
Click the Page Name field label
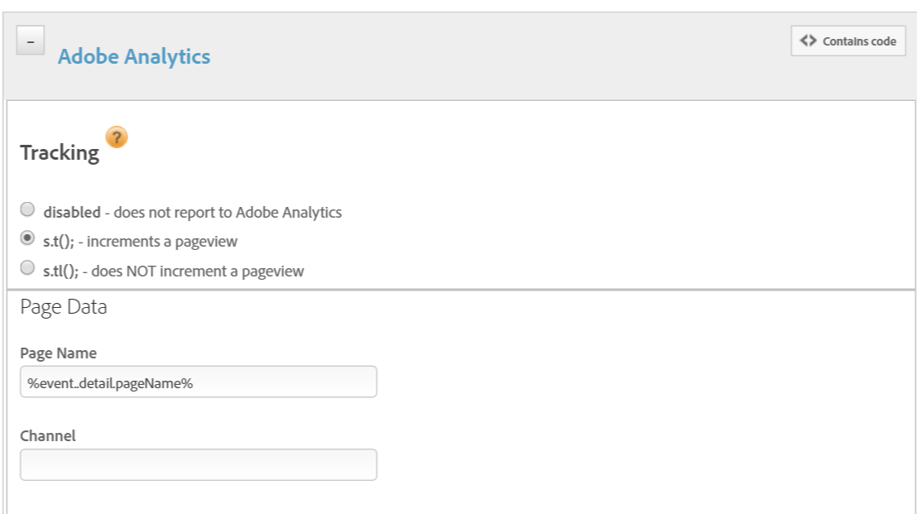click(58, 353)
